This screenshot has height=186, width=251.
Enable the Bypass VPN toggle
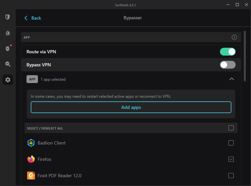coord(227,65)
